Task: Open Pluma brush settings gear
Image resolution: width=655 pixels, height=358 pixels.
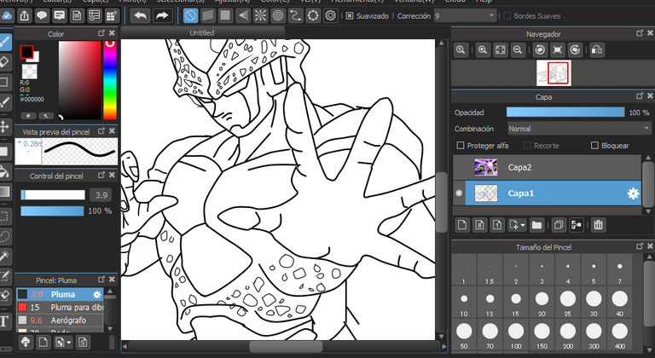Action: (97, 295)
